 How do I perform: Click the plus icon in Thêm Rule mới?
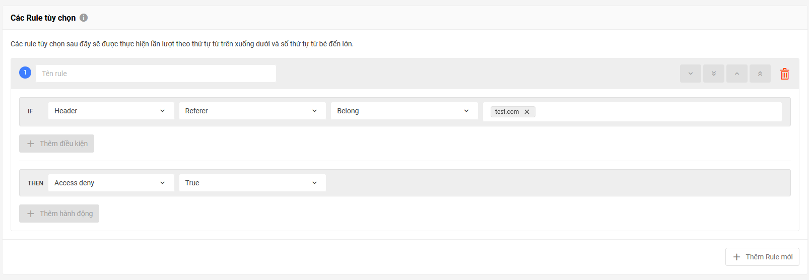click(736, 257)
